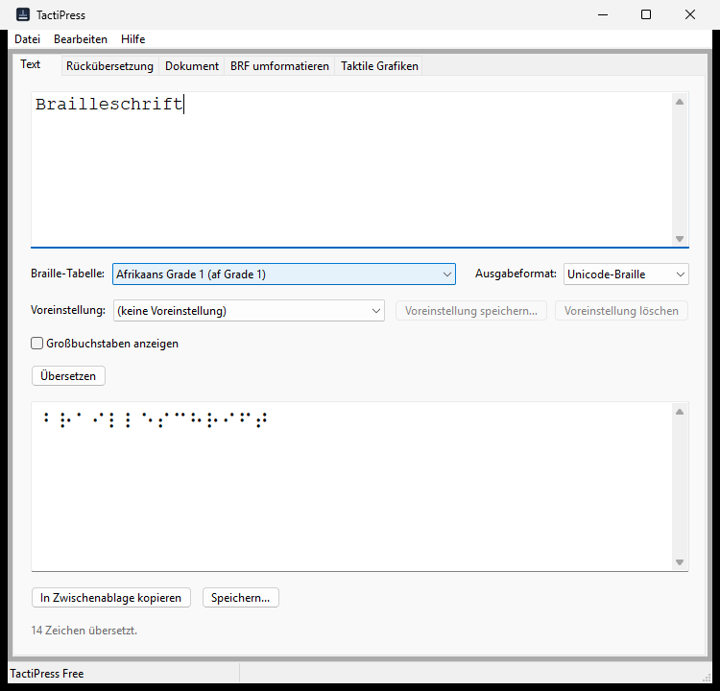Click Voreinstellung löschen button

(621, 311)
